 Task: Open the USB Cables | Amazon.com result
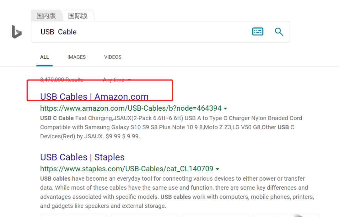point(94,97)
